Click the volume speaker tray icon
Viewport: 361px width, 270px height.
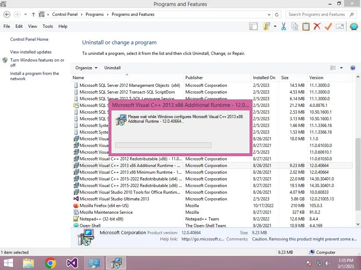pos(328,263)
